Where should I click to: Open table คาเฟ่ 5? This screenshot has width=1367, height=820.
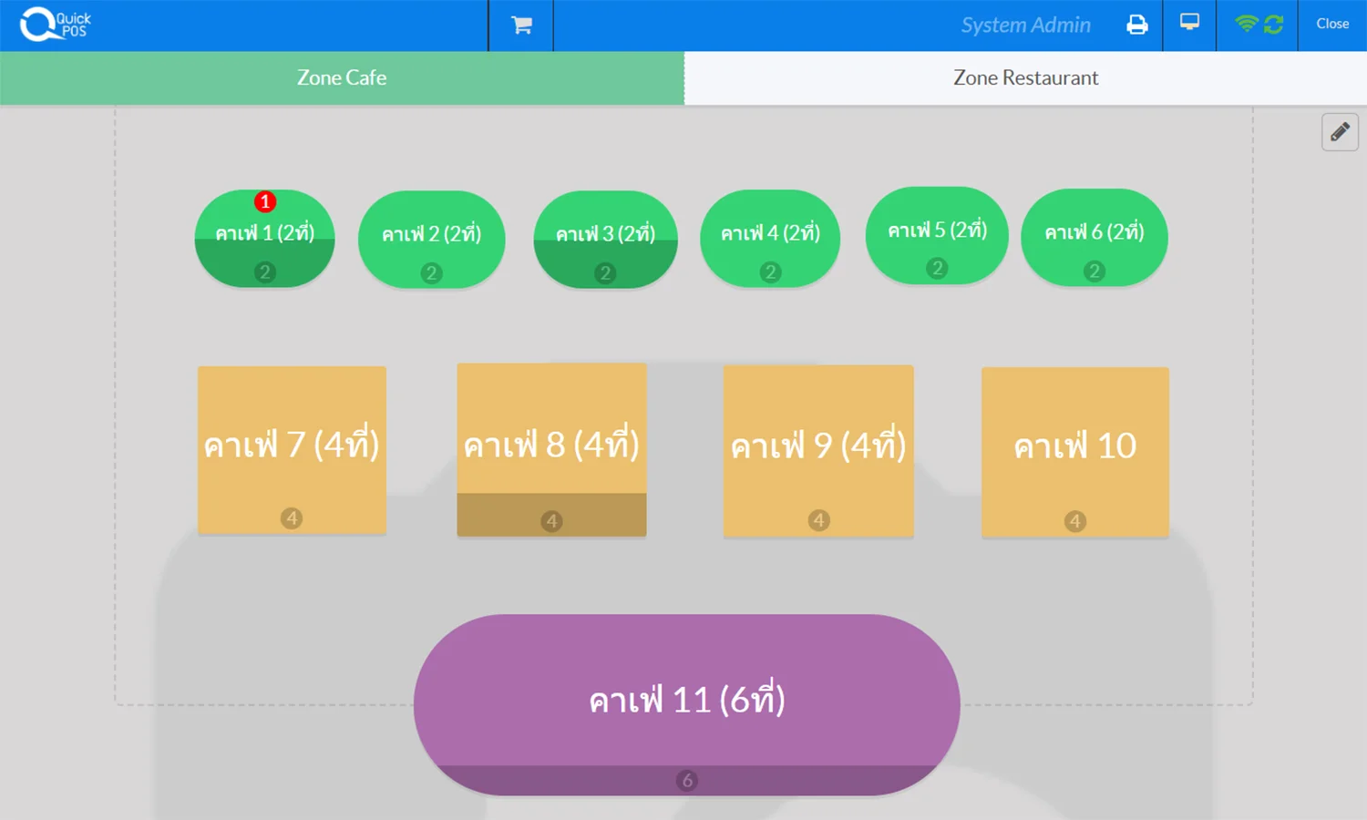[x=936, y=235]
